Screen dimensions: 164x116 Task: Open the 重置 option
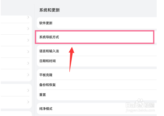pos(97,95)
